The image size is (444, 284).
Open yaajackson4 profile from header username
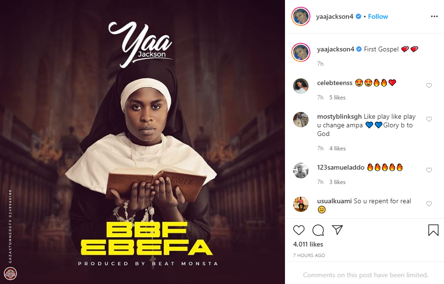335,16
